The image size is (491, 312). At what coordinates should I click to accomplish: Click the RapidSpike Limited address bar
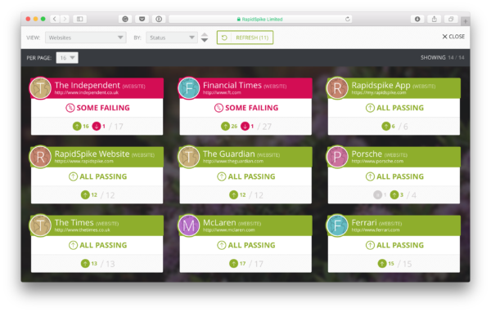click(260, 19)
